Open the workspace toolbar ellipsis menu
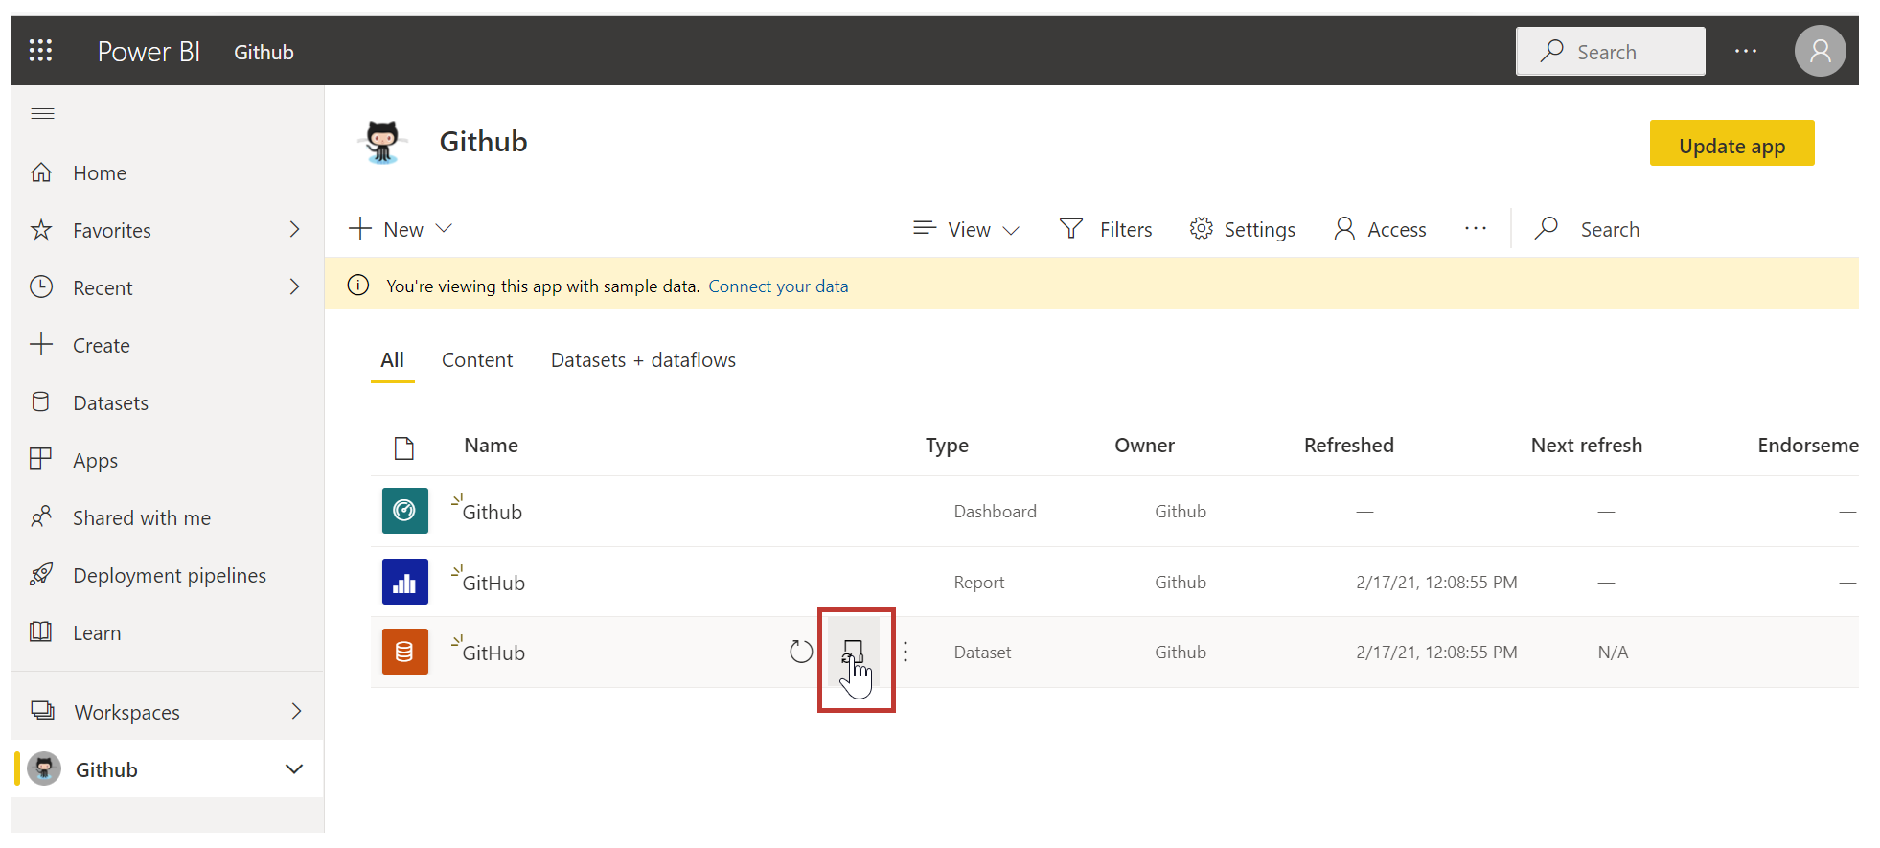Viewport: 1880px width, 848px height. 1476,229
